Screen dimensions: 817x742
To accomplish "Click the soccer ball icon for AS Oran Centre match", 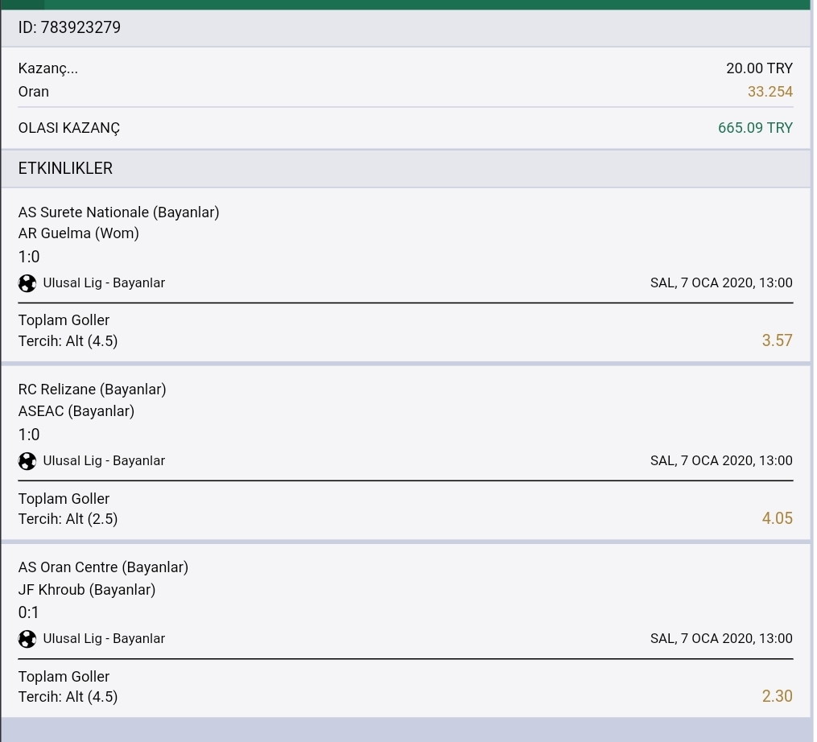I will [27, 639].
